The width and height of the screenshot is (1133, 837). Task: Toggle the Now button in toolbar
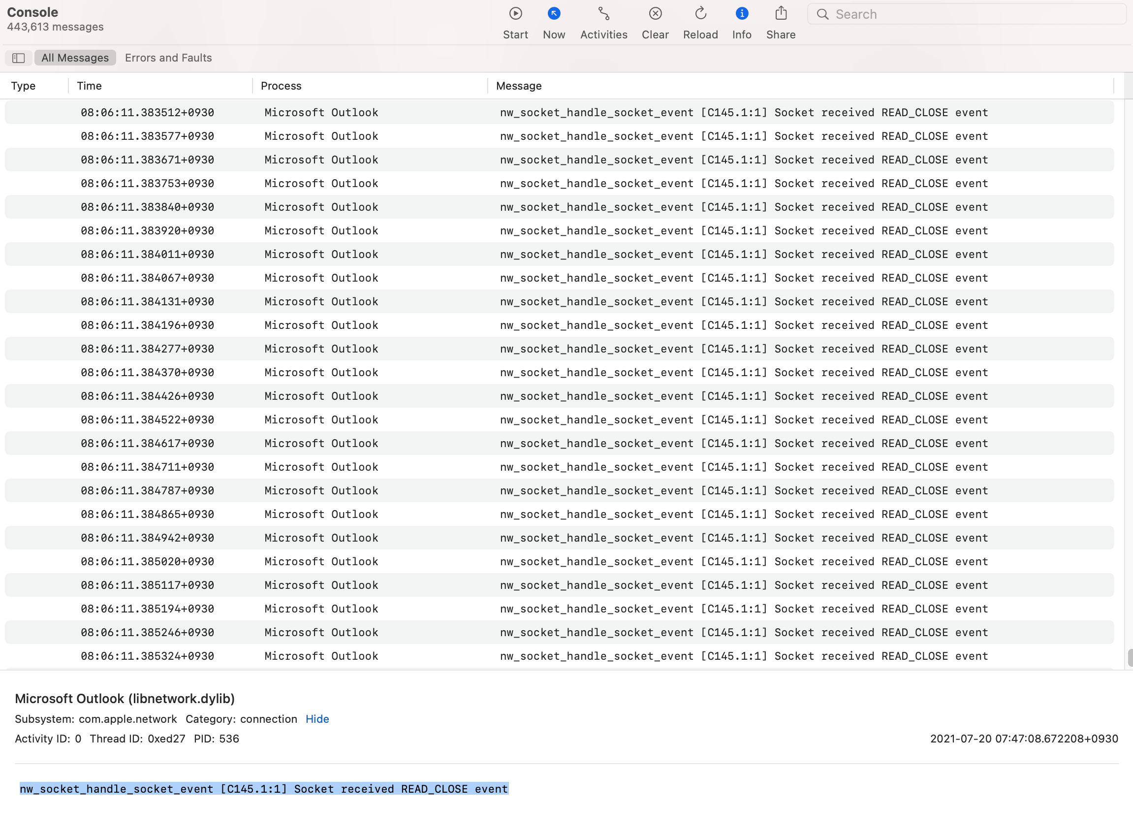[x=554, y=14]
